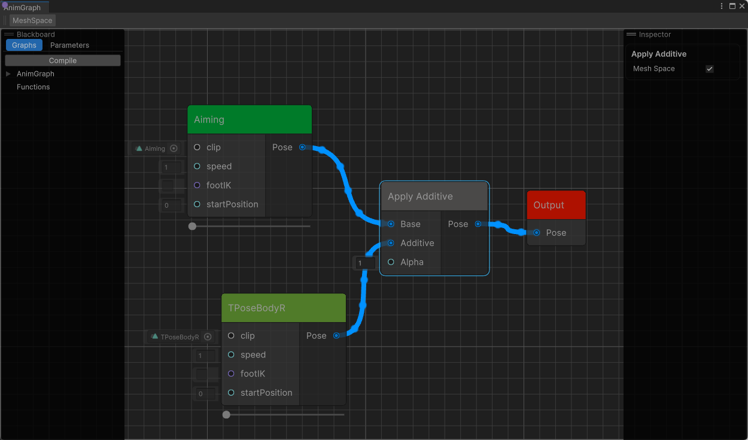The image size is (748, 440).
Task: Select the AnimGraph window tab
Action: pyautogui.click(x=25, y=7)
